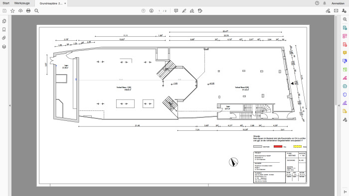
Task: Expand the left navigation pane arrow
Action: (x=10, y=105)
